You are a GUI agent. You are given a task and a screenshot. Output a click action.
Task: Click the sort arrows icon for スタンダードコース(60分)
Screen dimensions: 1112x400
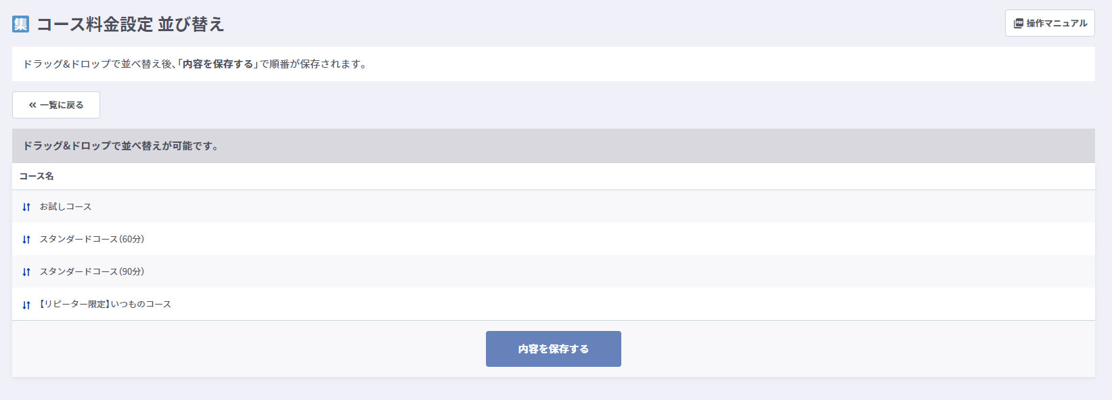(26, 240)
